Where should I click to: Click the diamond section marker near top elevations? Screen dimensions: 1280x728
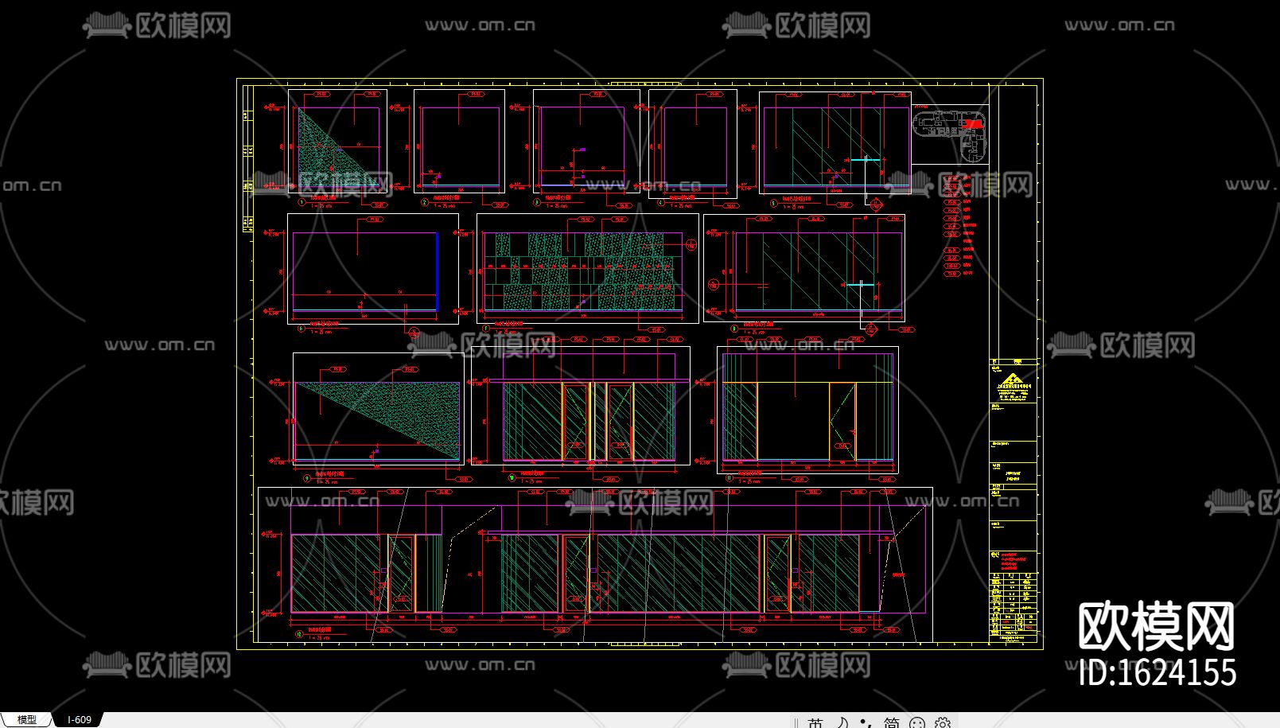pos(876,204)
